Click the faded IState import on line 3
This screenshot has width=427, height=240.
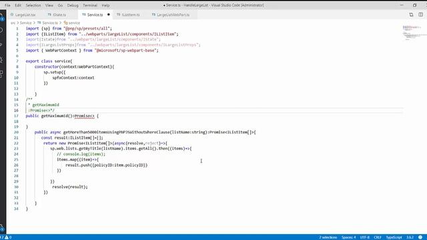pyautogui.click(x=93, y=39)
